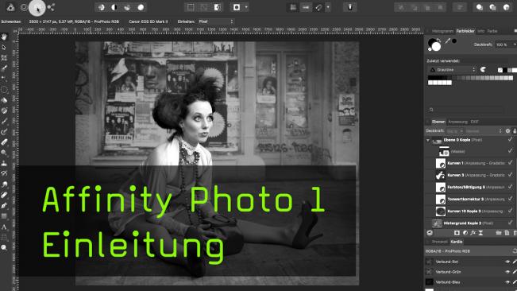This screenshot has height=291, width=517.
Task: Select the Zoom magnifier tool
Action: (4, 248)
